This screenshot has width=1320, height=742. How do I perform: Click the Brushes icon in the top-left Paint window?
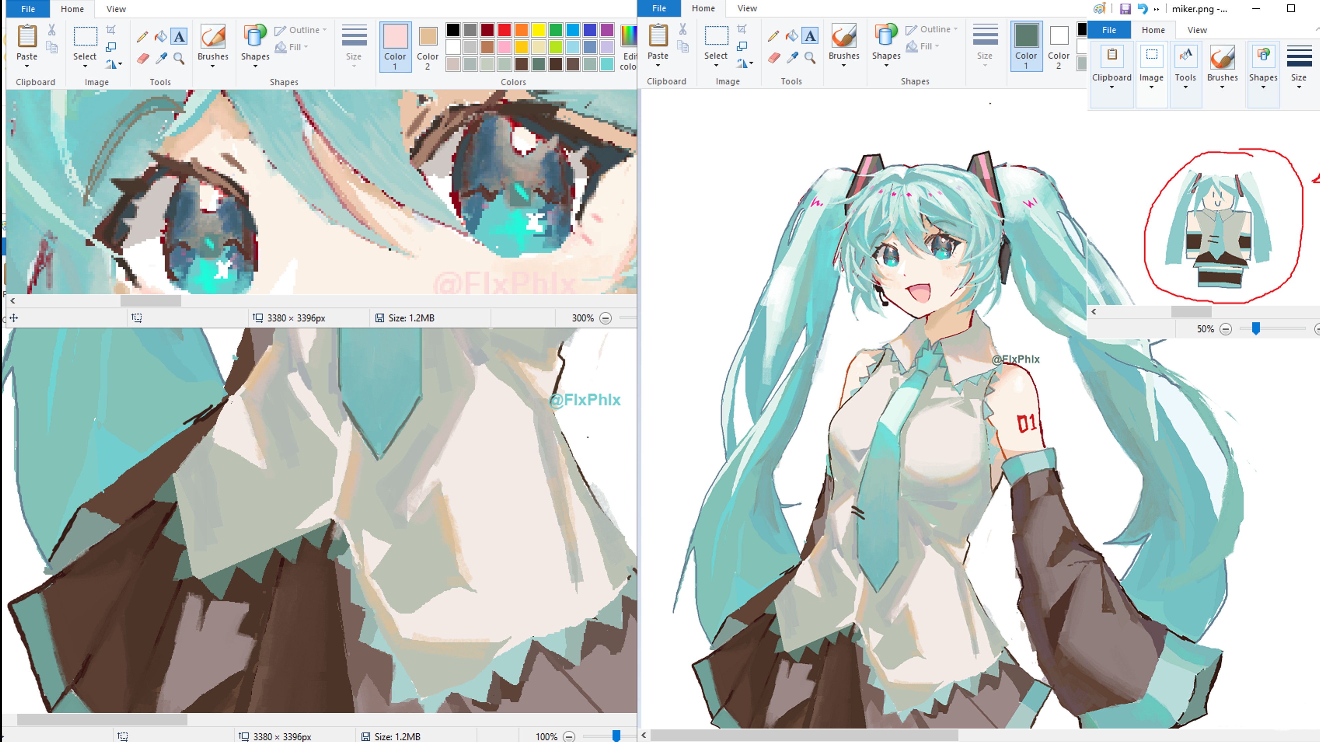(213, 37)
